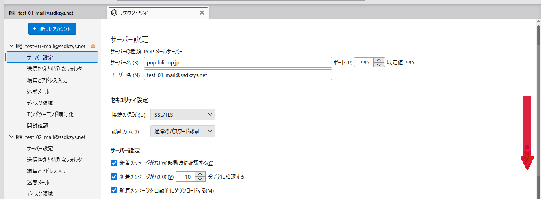Click the mail envelope icon on test-01-mail tab
The image size is (545, 199).
click(x=12, y=13)
